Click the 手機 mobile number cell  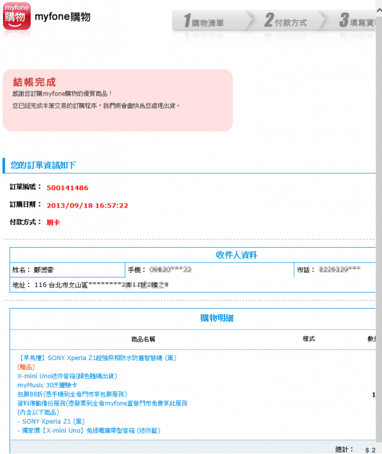point(210,270)
